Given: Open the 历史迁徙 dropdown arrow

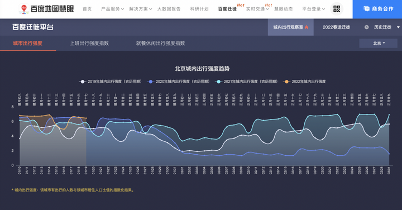Looking at the screenshot, I should pyautogui.click(x=398, y=27).
